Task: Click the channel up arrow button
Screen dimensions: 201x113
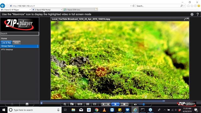Action: [108, 104]
